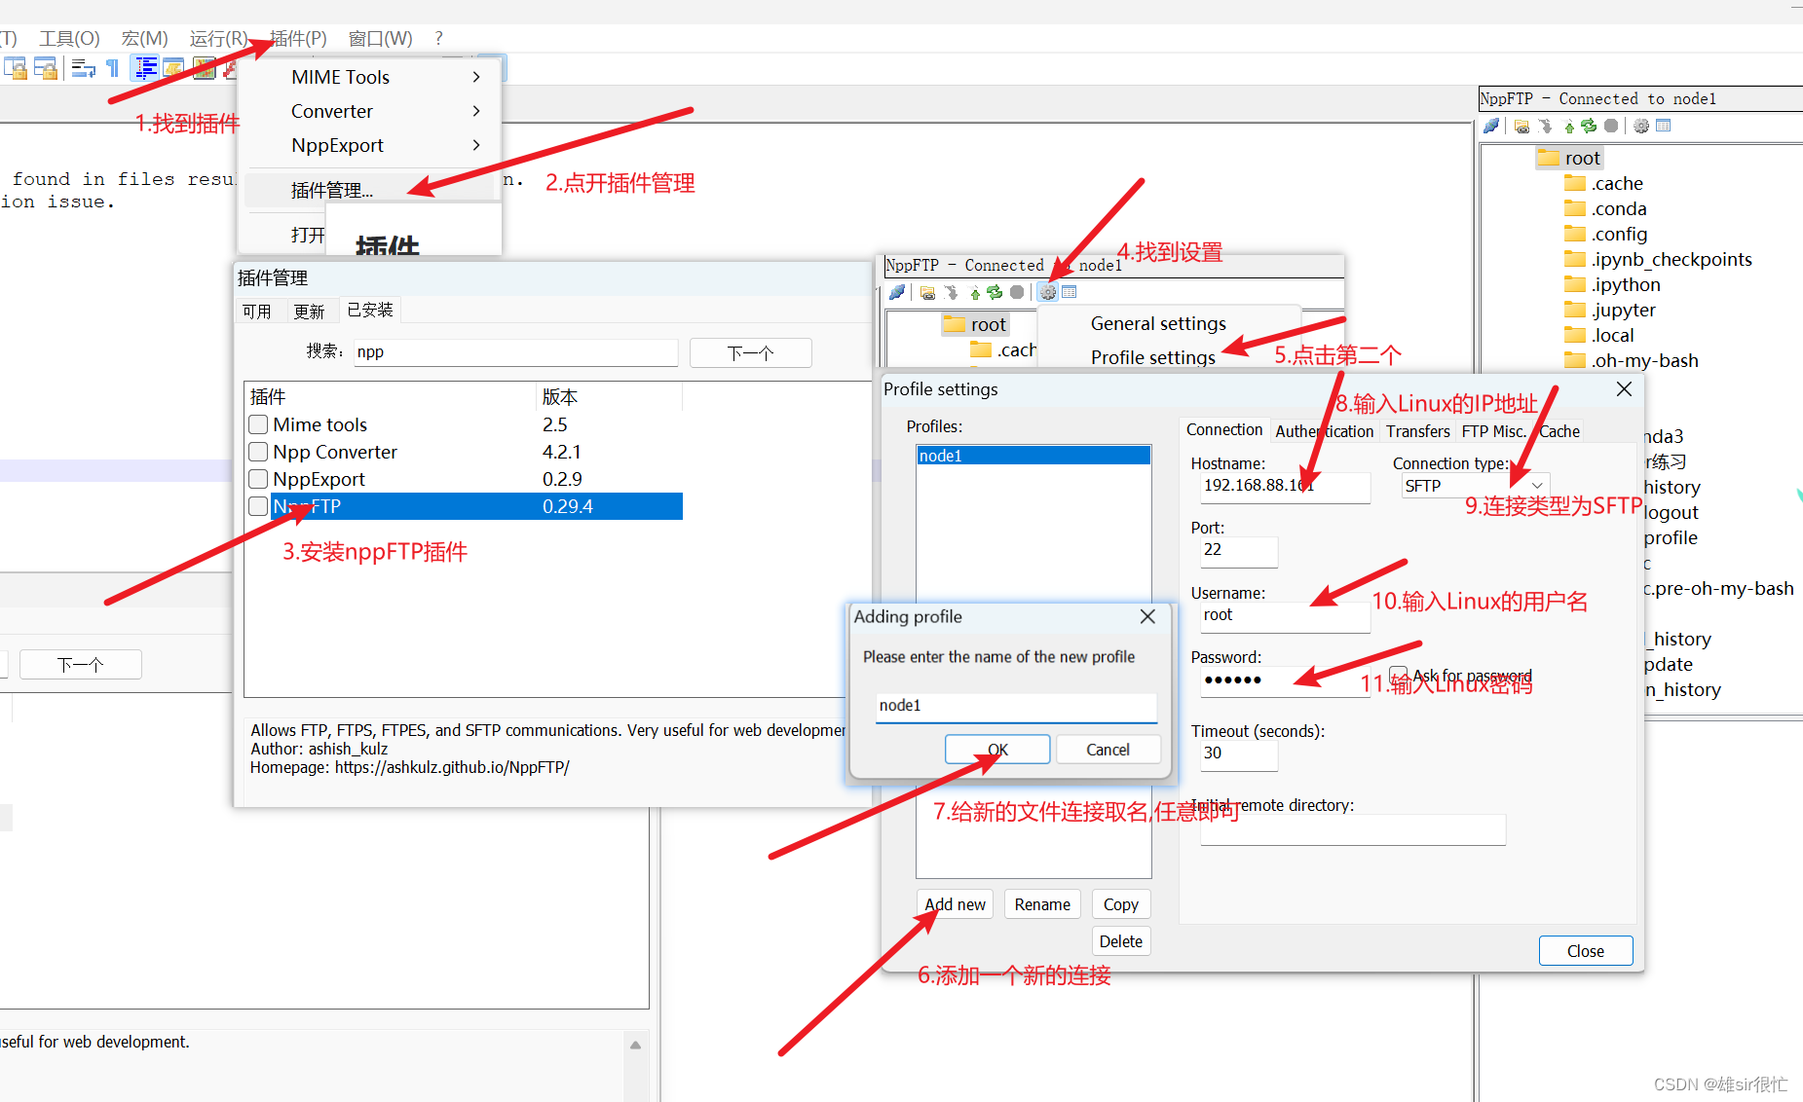
Task: Open the 运行(R) menu
Action: (x=218, y=38)
